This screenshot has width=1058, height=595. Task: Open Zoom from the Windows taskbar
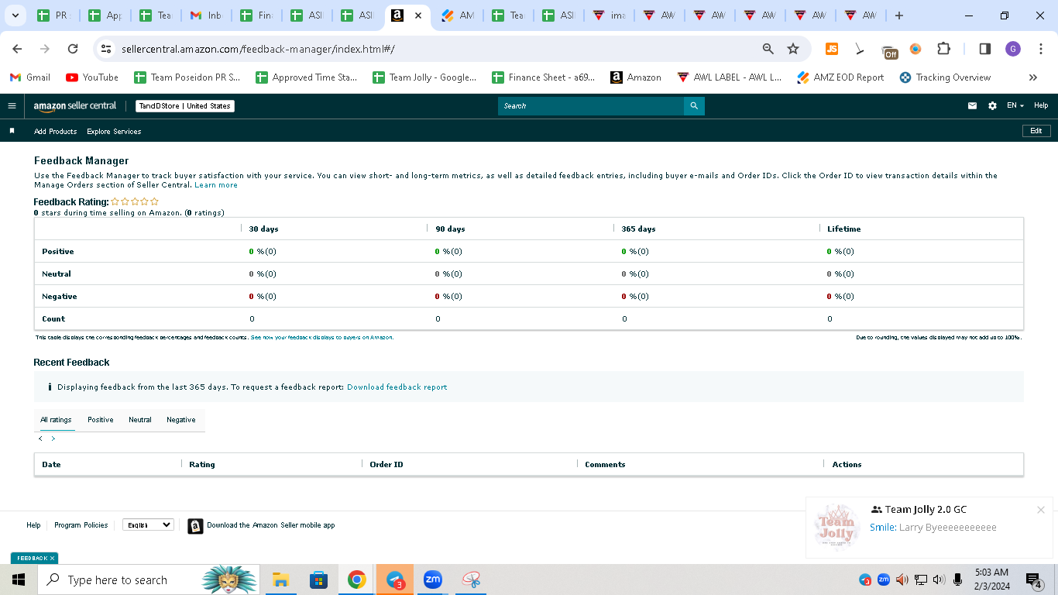432,580
